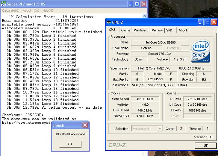Select the CPU tab in CPU-Z
Image resolution: width=218 pixels, height=156 pixels.
(x=112, y=30)
